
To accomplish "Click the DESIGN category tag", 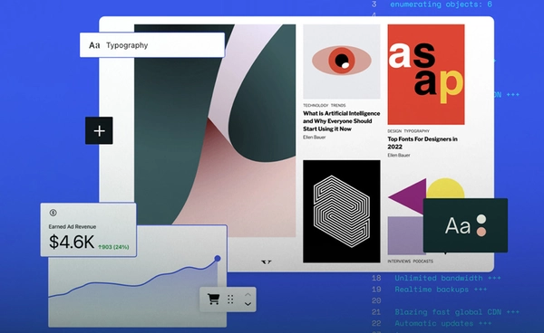I will click(x=394, y=131).
